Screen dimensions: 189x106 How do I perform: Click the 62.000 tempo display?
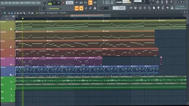coord(70,3)
